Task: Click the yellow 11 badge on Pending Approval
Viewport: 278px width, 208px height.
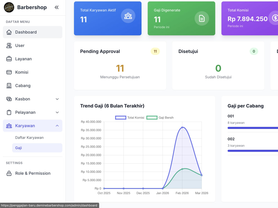Action: (155, 51)
